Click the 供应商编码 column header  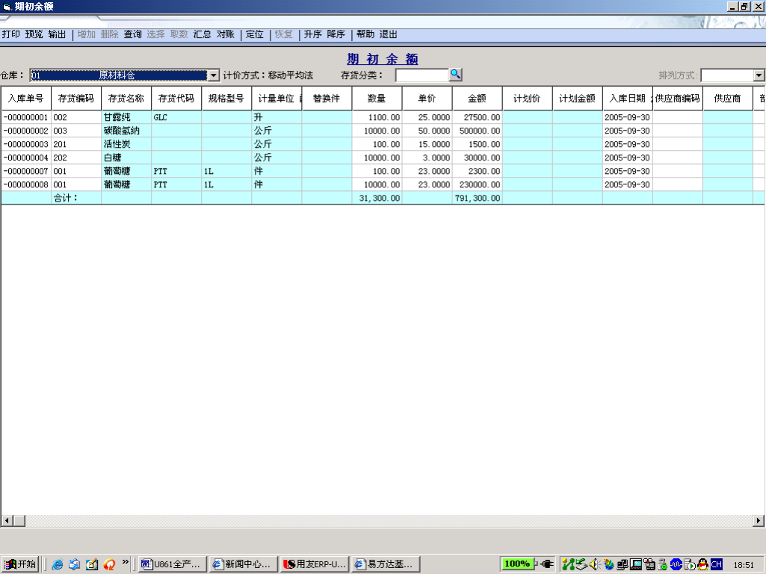click(x=678, y=98)
